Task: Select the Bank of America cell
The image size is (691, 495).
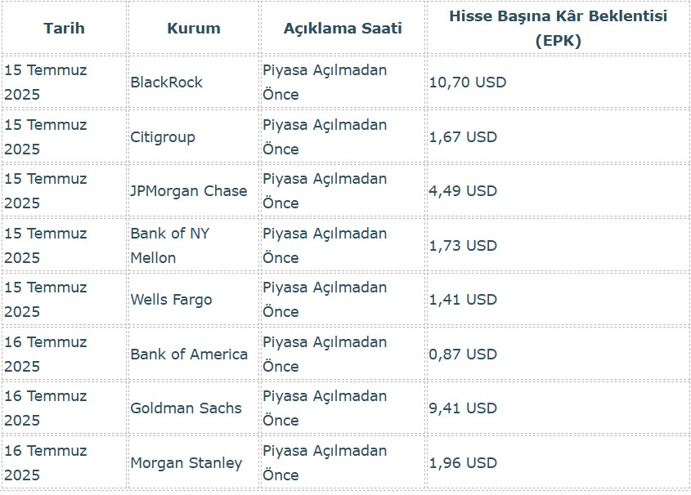Action: [189, 355]
